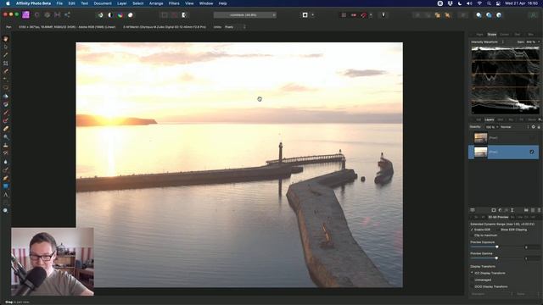Toggle snapping red magnet icon
Viewport: 543px width, 305px height.
coord(364,15)
